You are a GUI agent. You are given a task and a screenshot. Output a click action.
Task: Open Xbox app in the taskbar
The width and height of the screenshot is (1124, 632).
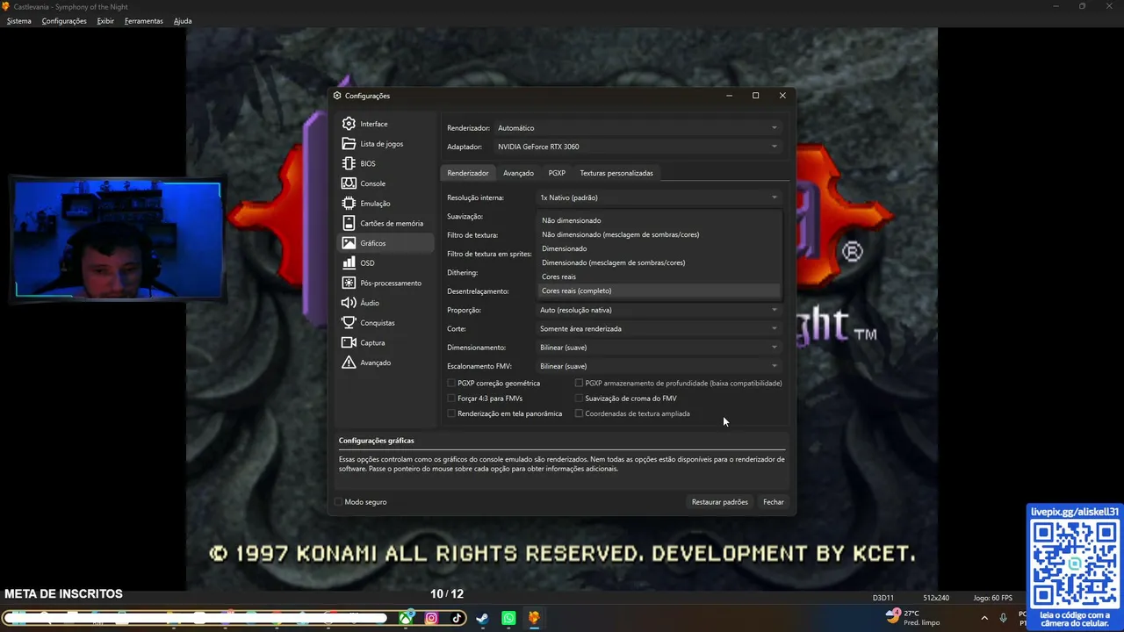coord(407,618)
